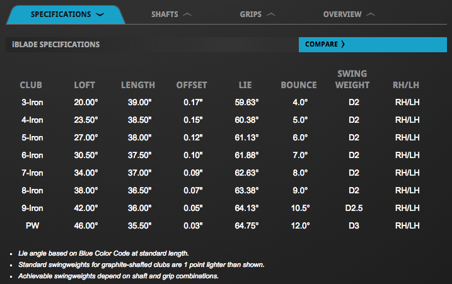Open the OVERVIEW tab
Screen dimensions: 452x284
tap(342, 14)
